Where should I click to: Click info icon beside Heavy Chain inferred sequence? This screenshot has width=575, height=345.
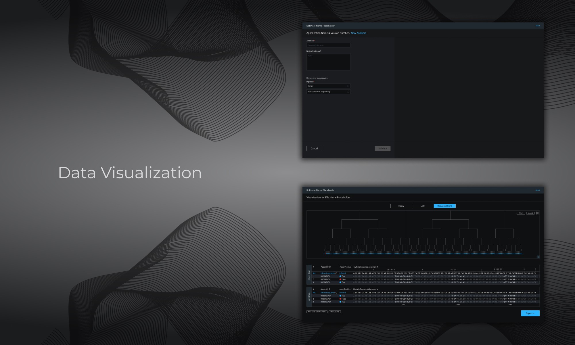pyautogui.click(x=336, y=273)
